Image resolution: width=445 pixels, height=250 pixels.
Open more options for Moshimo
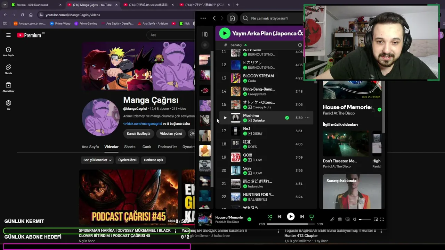307,118
